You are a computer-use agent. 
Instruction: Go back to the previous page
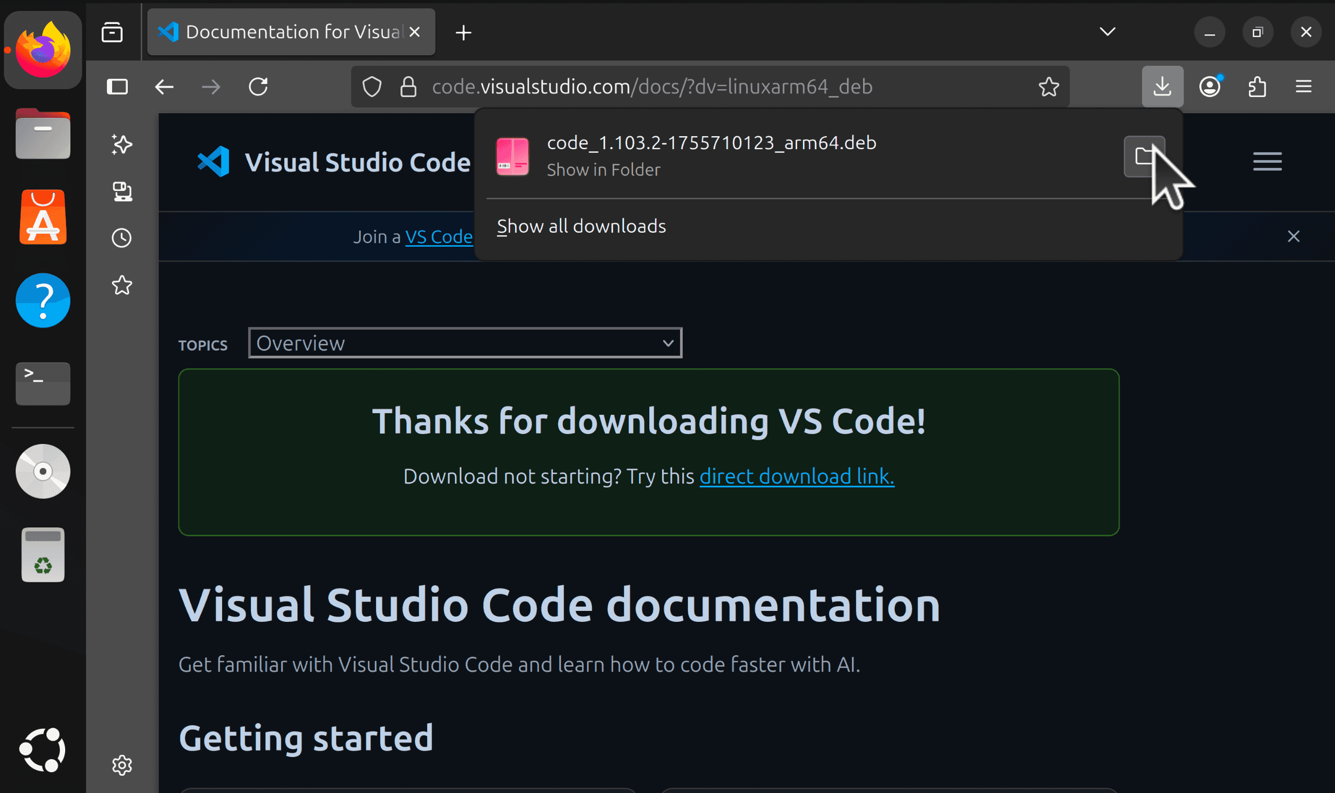tap(164, 87)
